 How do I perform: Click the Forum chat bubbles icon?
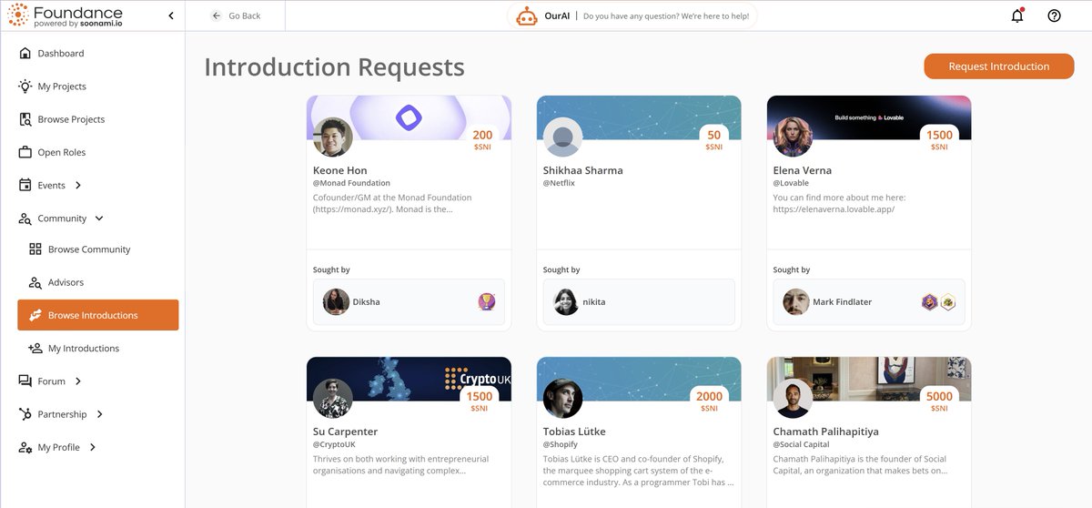pyautogui.click(x=25, y=381)
